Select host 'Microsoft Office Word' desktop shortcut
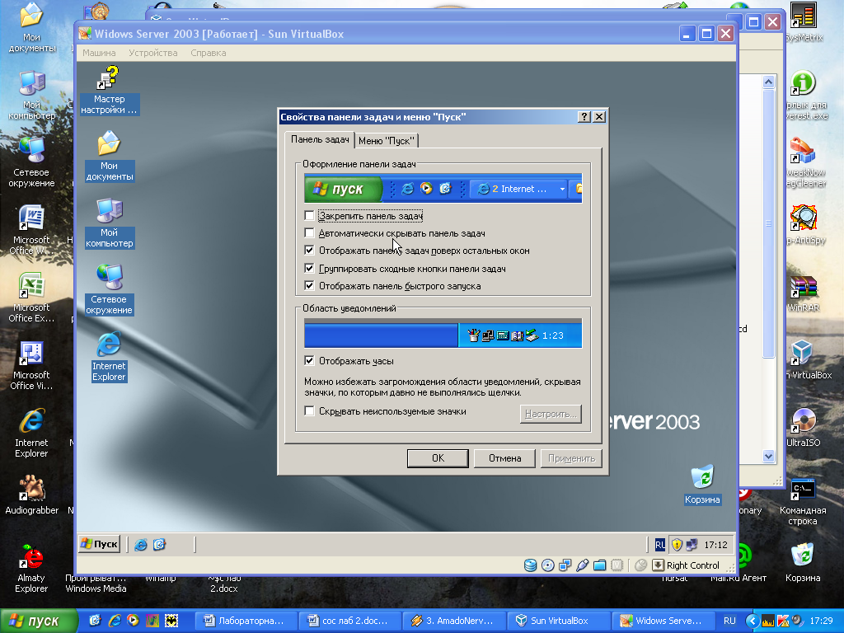This screenshot has width=844, height=633. point(31,230)
